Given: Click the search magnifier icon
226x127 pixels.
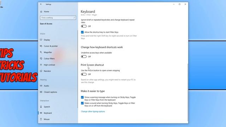Looking at the screenshot, I should pos(74,18).
